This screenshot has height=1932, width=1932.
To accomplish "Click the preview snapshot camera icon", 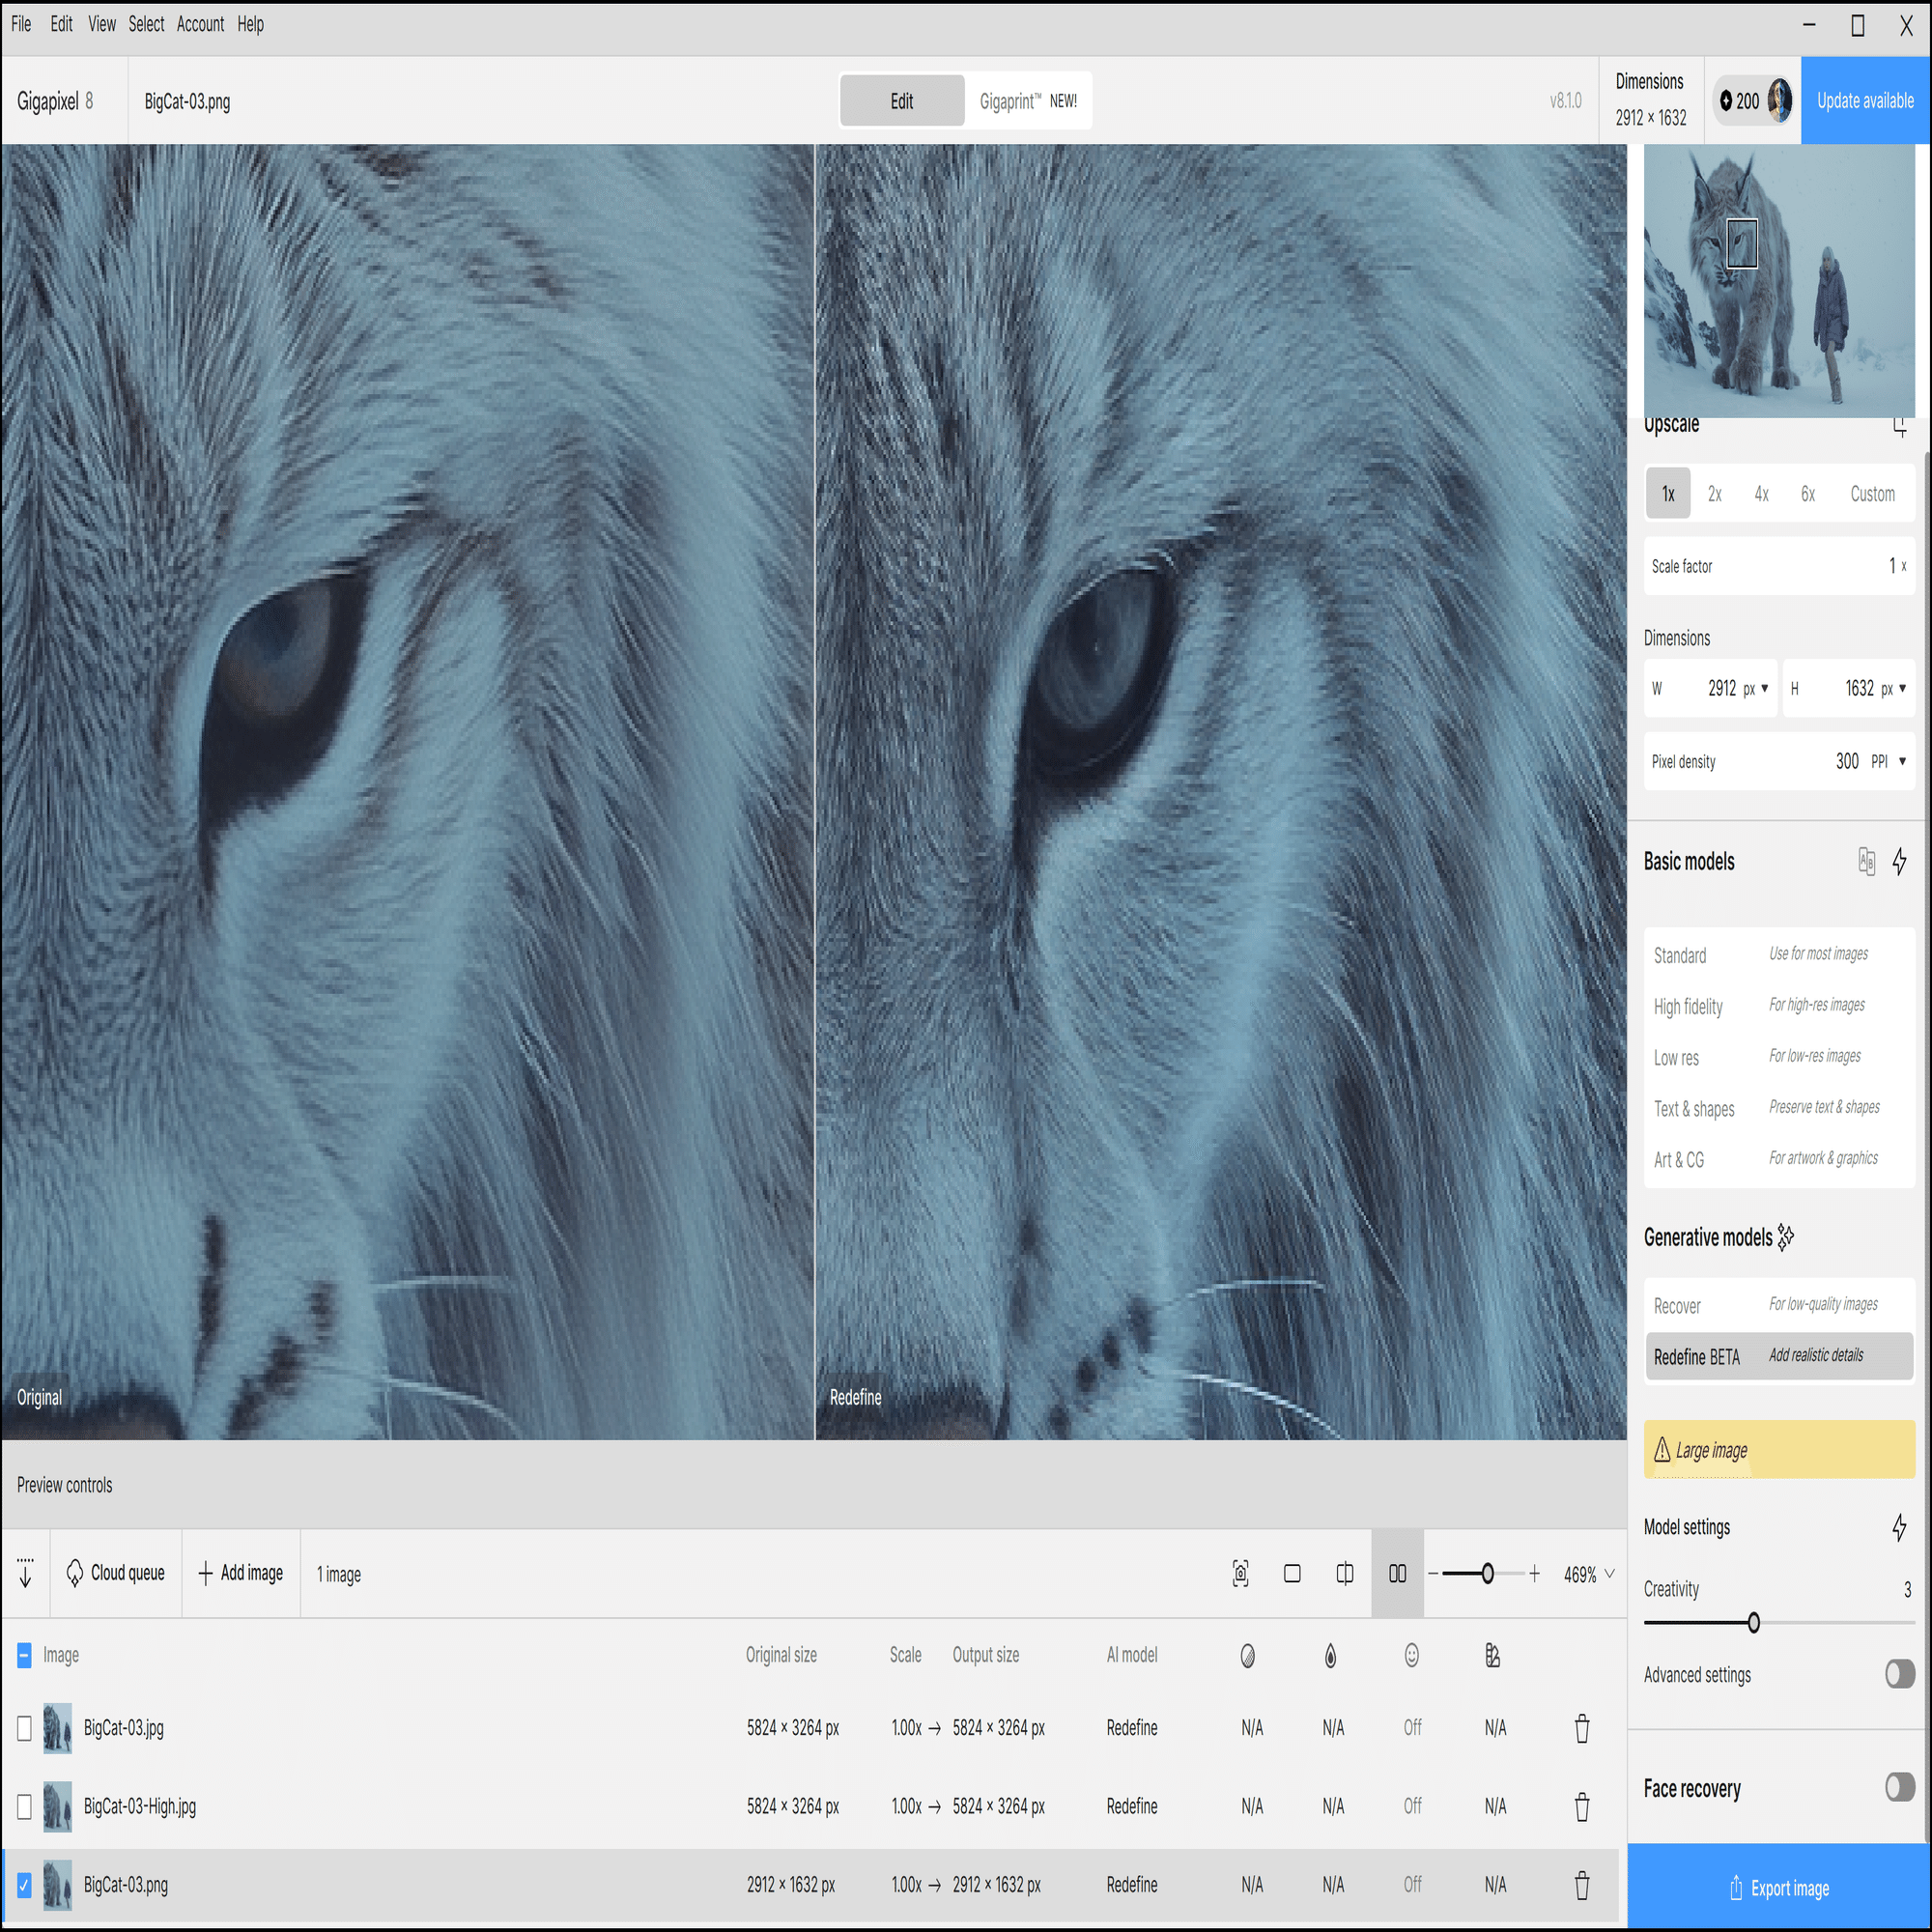I will click(1240, 1574).
